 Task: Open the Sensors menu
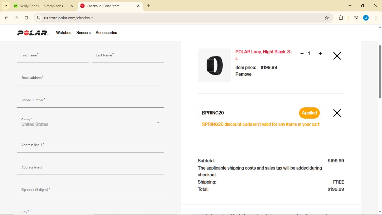[x=84, y=33]
